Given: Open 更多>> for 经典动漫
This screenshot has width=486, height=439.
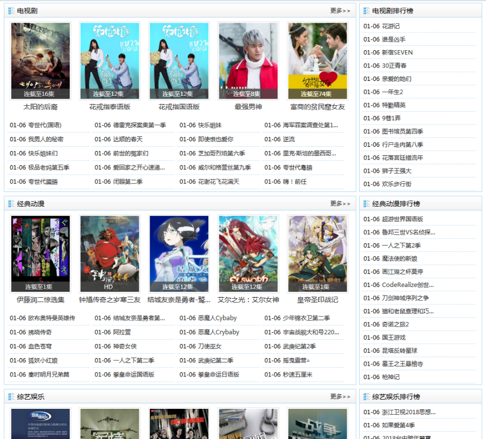Looking at the screenshot, I should click(341, 204).
